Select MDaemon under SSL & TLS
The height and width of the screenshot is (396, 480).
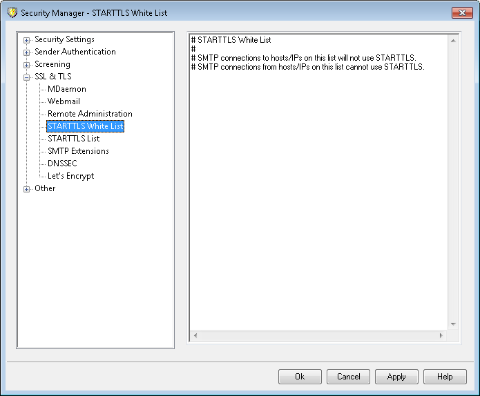(66, 89)
